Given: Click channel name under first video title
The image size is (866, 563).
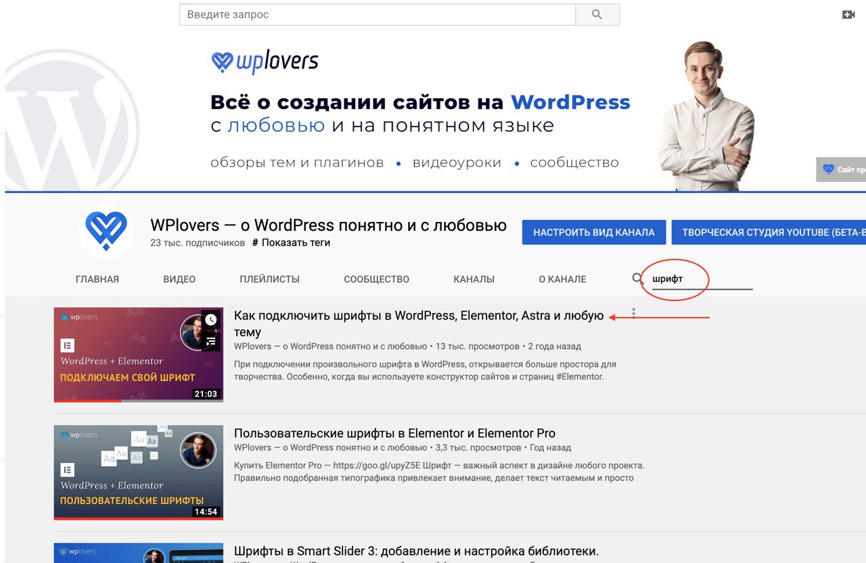Looking at the screenshot, I should click(x=330, y=346).
